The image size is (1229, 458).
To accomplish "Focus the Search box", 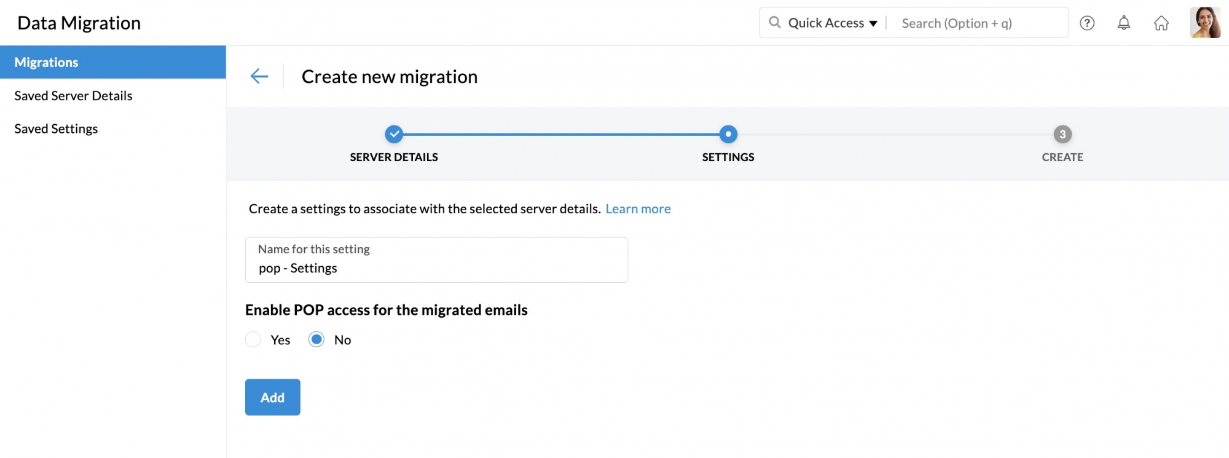I will (x=977, y=23).
